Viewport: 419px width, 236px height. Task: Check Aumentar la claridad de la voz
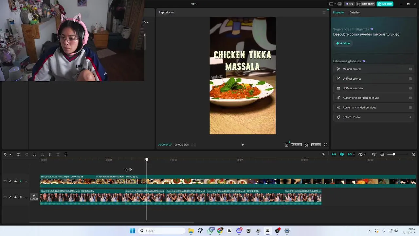click(x=410, y=98)
